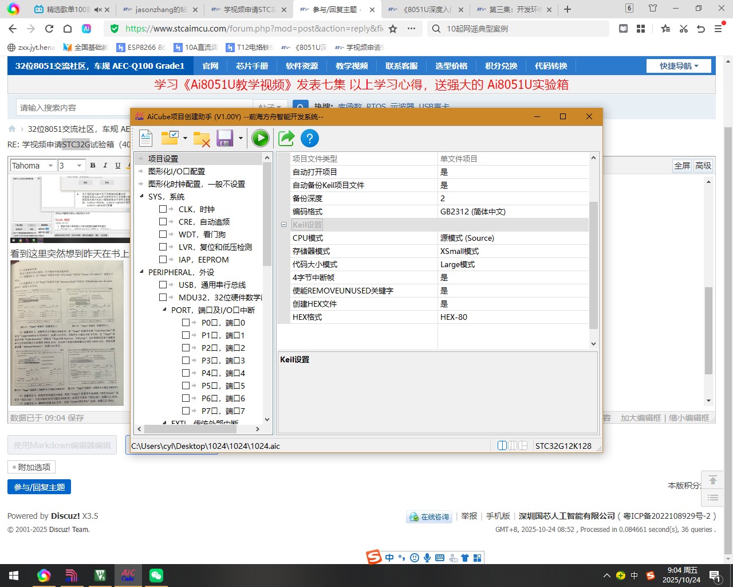Click the property grid vertical scrollbar
The image size is (733, 587).
(593, 264)
